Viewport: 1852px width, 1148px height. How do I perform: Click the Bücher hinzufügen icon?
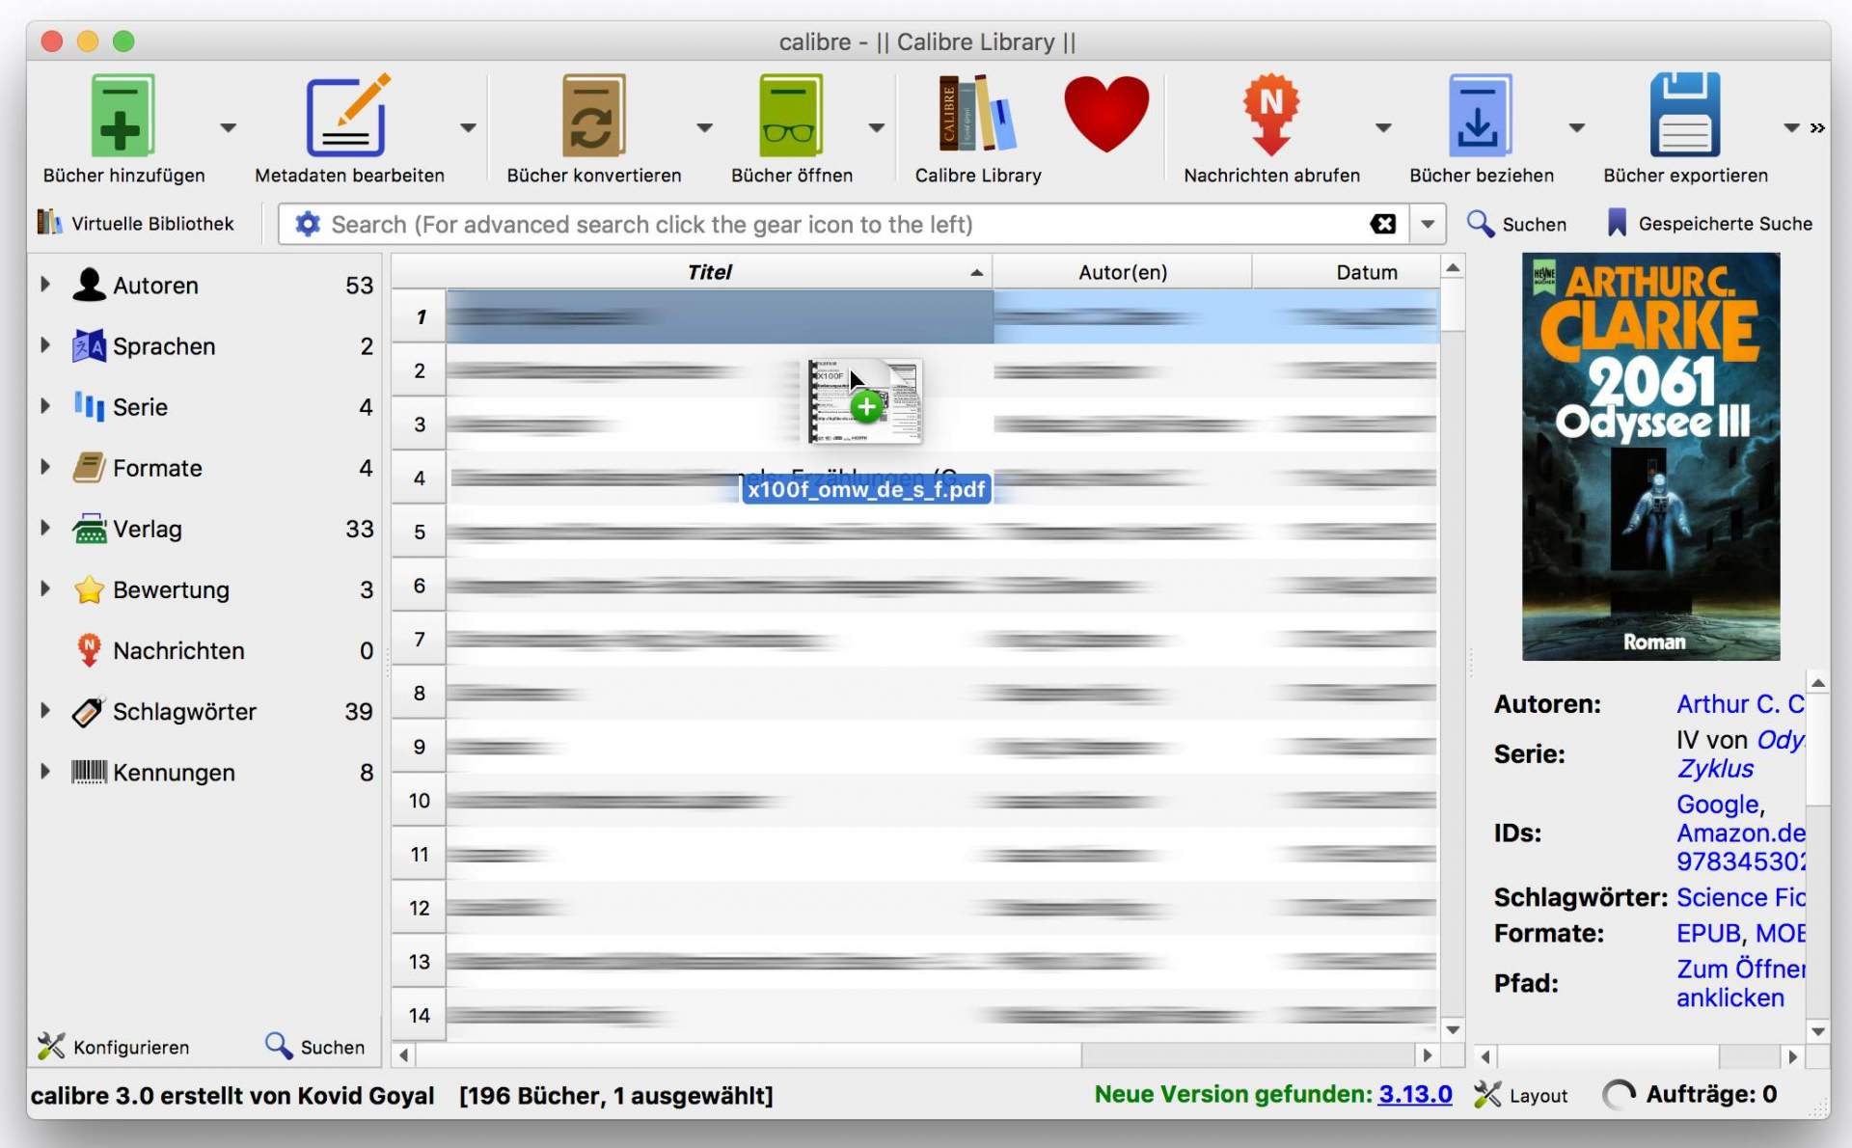(123, 116)
